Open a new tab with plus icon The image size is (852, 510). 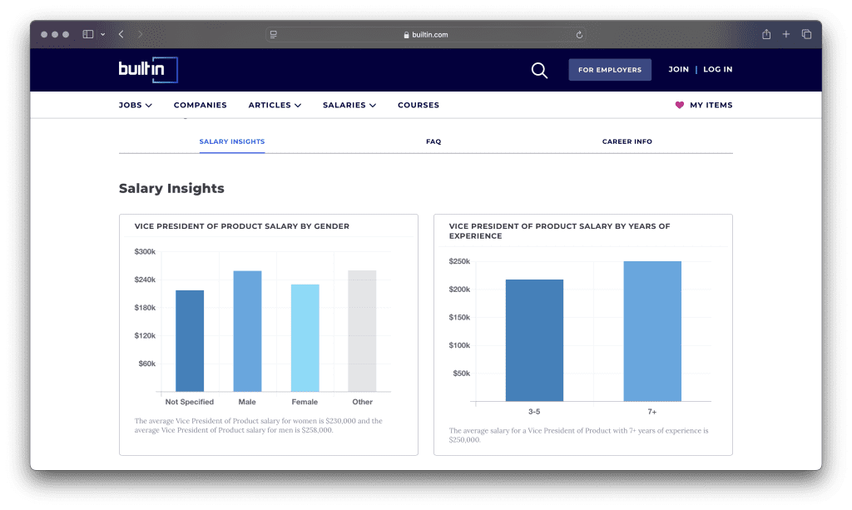coord(786,34)
